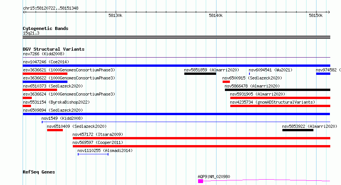The height and width of the screenshot is (185, 341).
Task: Click the nsv6094541 (Wu2021) label
Action: (x=271, y=70)
